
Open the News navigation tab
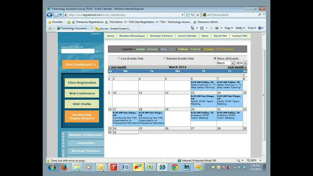(x=205, y=36)
